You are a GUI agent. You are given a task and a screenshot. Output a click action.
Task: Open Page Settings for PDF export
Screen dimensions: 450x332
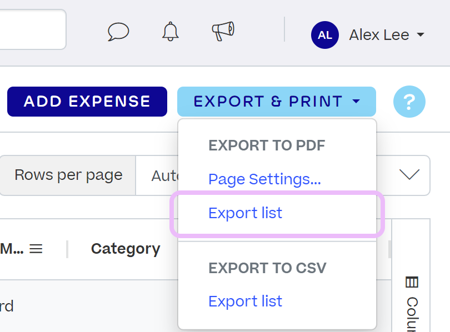tap(264, 179)
